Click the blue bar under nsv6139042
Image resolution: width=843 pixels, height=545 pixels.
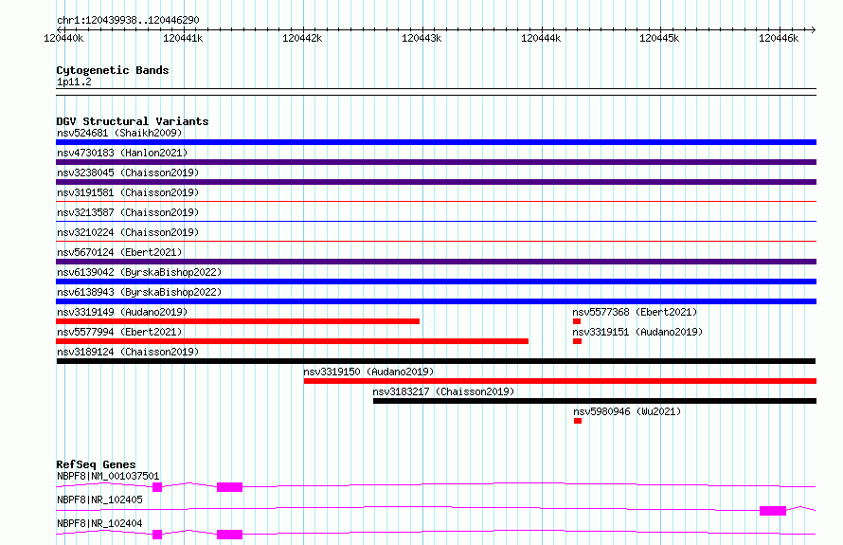point(436,282)
